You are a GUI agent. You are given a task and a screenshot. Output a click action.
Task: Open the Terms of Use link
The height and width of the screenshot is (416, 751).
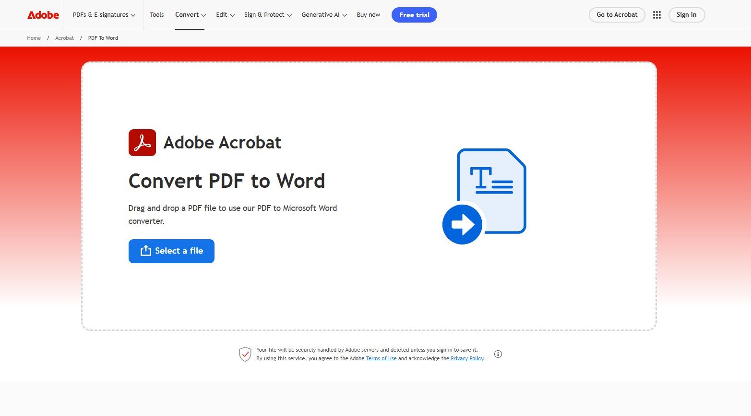coord(381,358)
